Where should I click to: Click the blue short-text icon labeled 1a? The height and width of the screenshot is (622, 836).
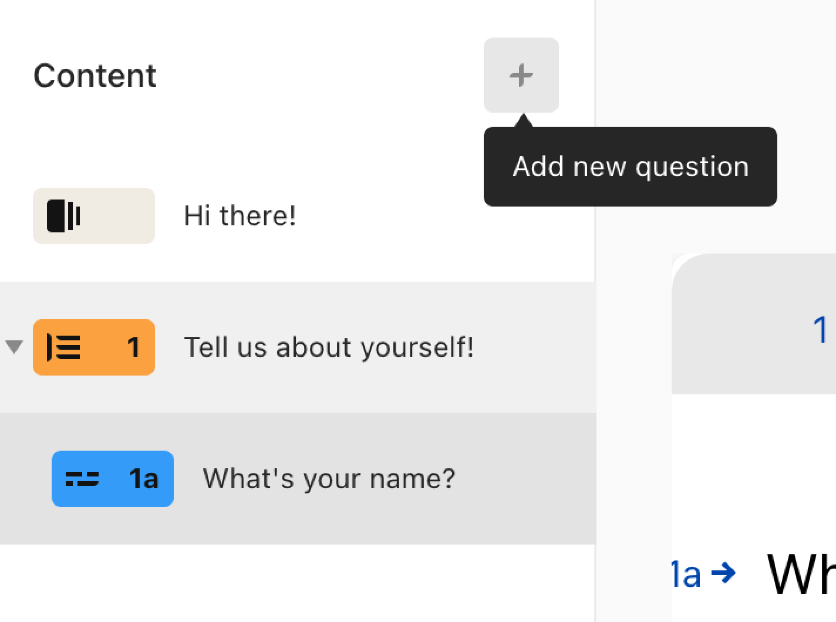point(112,479)
